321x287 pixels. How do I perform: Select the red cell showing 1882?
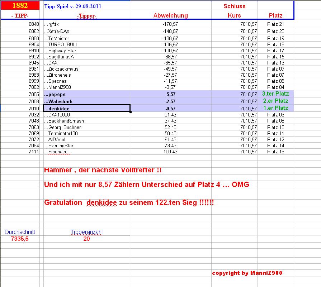coord(20,5)
